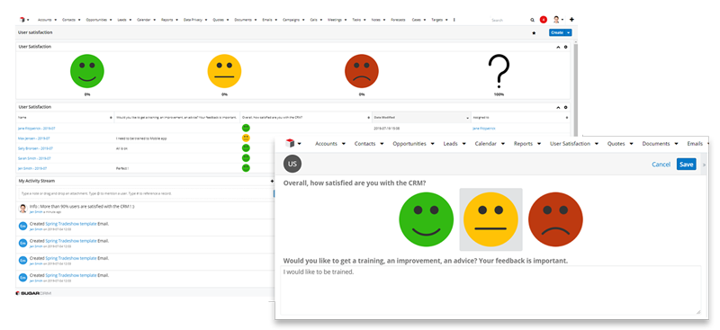Click the large green smiley in the dashboard chart

point(87,71)
